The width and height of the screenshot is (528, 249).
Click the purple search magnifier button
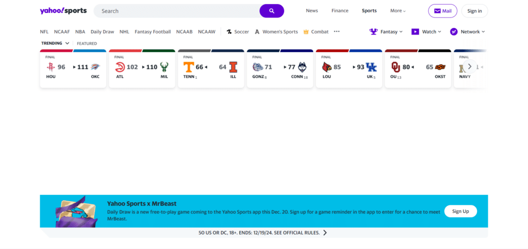click(272, 11)
